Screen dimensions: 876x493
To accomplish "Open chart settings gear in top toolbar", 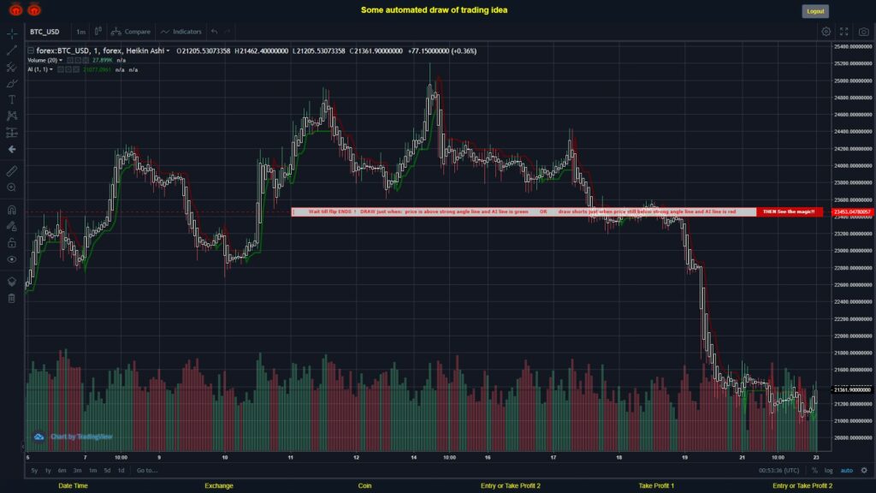I will tap(826, 32).
